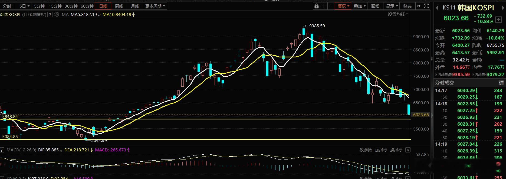
Task: Enter fullscreen chart mode
Action: (x=426, y=6)
